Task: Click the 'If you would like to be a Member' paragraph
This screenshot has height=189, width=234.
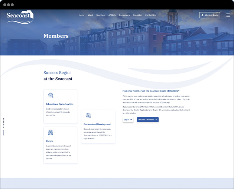Action: tap(156, 110)
